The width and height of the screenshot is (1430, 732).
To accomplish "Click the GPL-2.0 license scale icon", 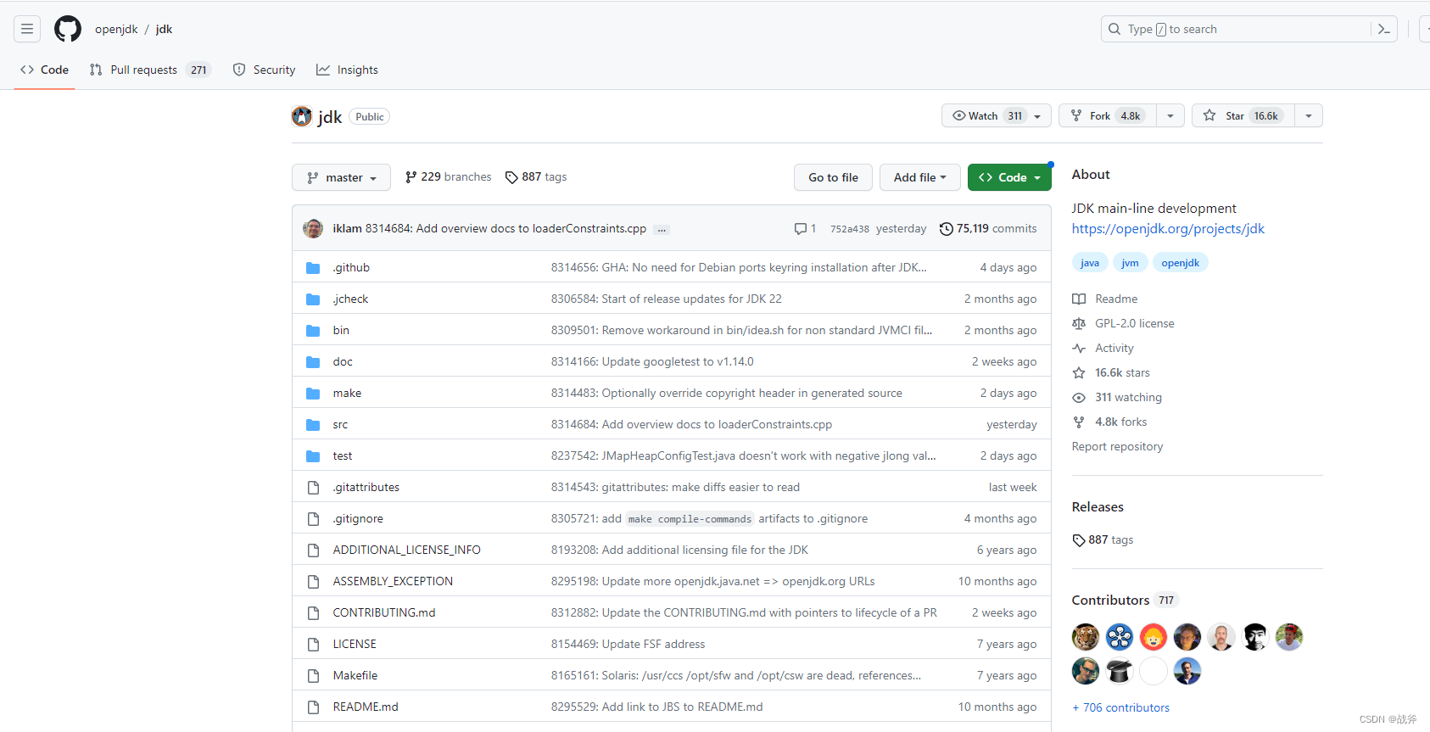I will pyautogui.click(x=1079, y=323).
